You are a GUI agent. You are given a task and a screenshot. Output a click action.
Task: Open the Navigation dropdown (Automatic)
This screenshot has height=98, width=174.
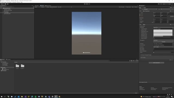coord(163,40)
